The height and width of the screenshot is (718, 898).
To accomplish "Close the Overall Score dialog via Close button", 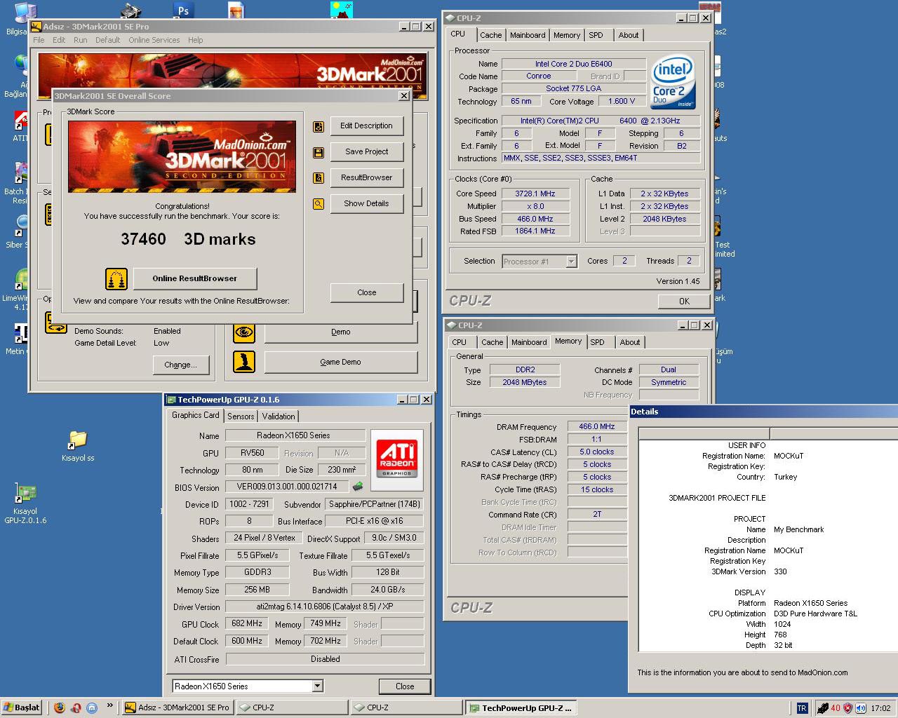I will tap(367, 293).
